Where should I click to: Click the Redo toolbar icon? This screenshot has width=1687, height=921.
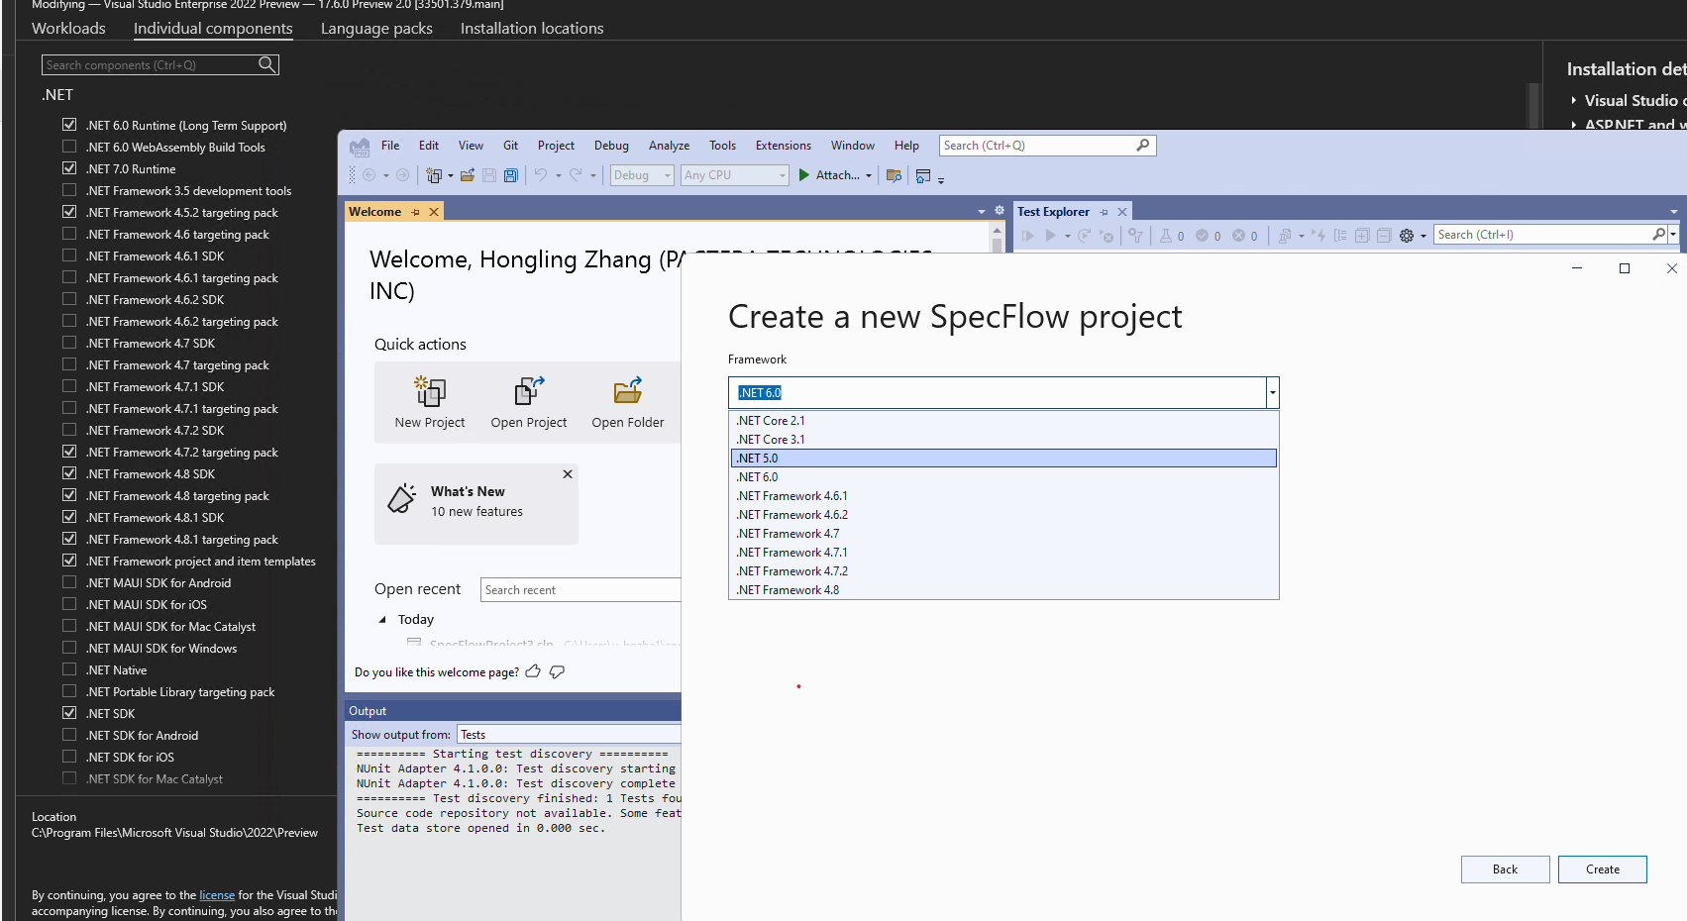[x=576, y=175]
